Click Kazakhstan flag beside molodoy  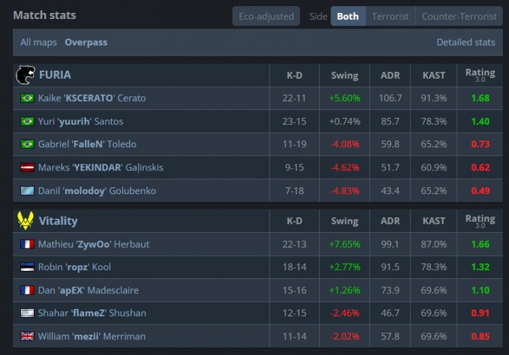27,191
